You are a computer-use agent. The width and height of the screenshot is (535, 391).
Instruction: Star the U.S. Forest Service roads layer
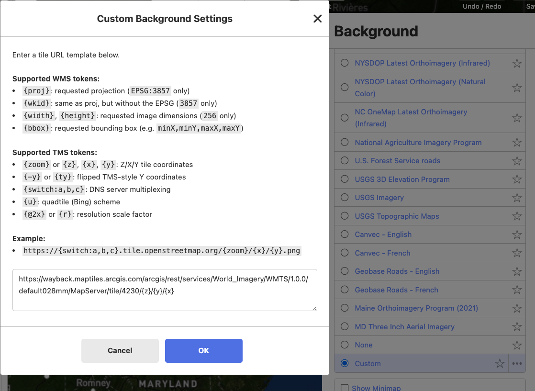517,161
